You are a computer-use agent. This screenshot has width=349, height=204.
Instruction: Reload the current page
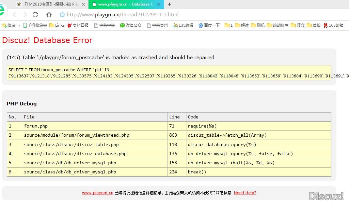click(35, 15)
